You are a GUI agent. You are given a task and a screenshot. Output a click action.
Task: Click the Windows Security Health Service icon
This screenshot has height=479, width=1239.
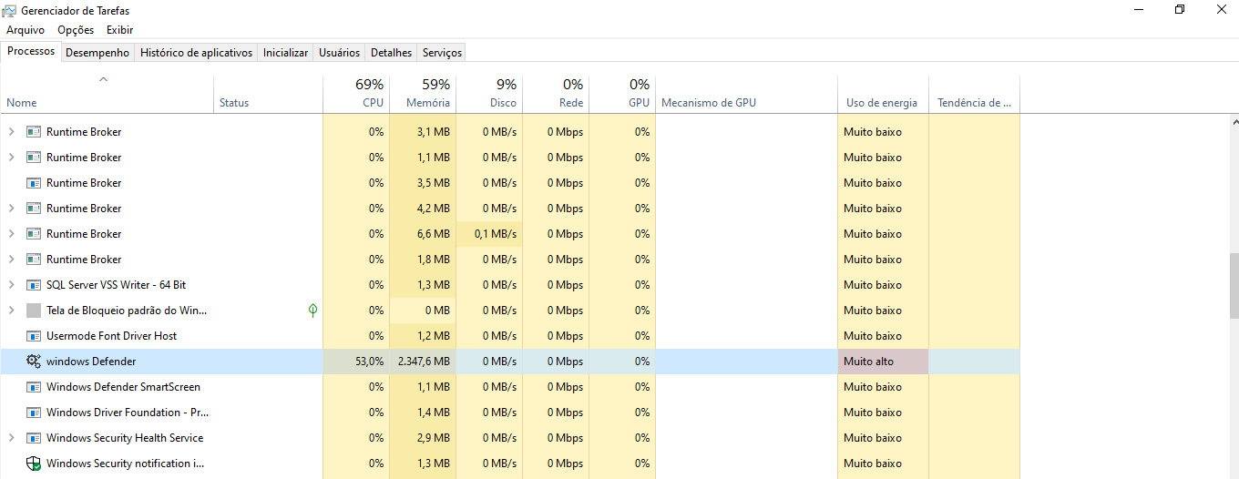pos(34,438)
